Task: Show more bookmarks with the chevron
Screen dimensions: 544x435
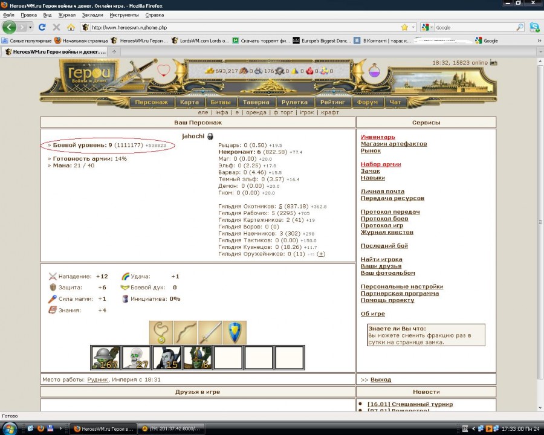Action: point(540,40)
